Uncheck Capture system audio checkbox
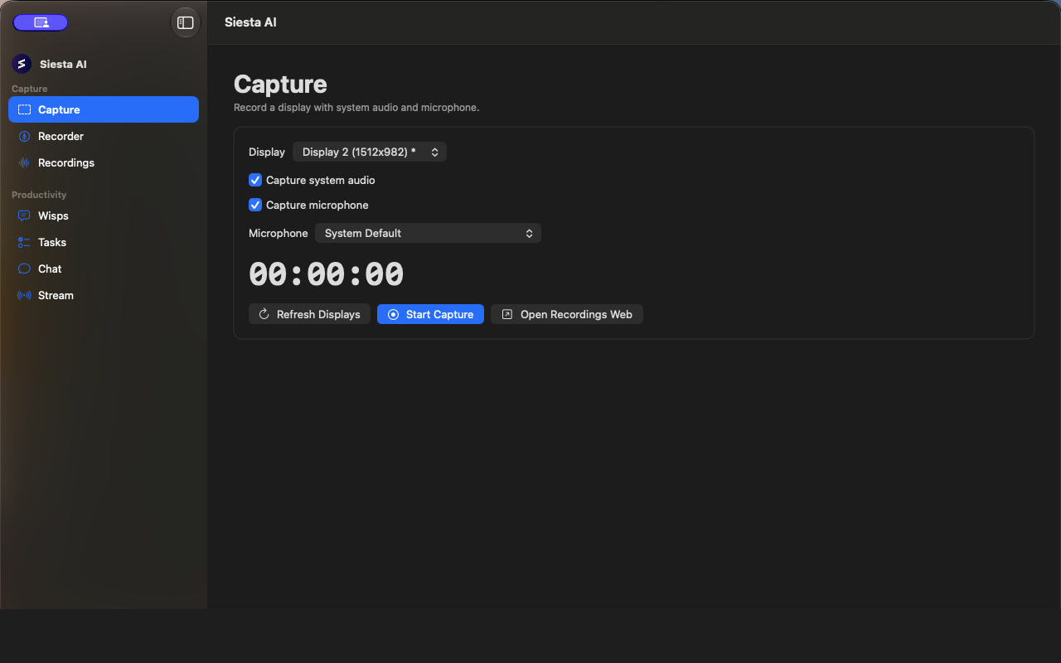Image resolution: width=1061 pixels, height=663 pixels. 255,180
